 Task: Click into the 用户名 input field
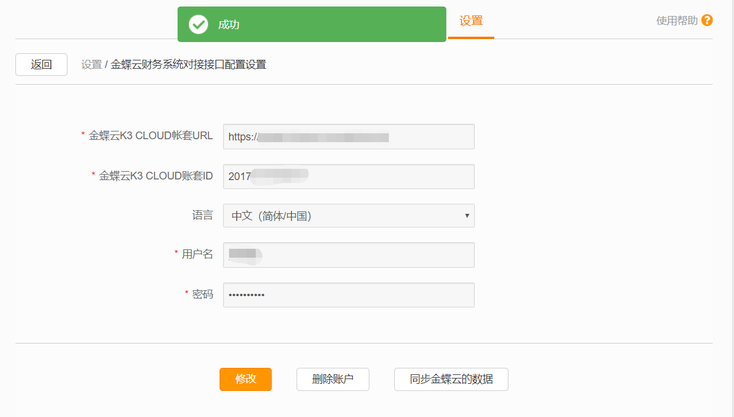349,255
